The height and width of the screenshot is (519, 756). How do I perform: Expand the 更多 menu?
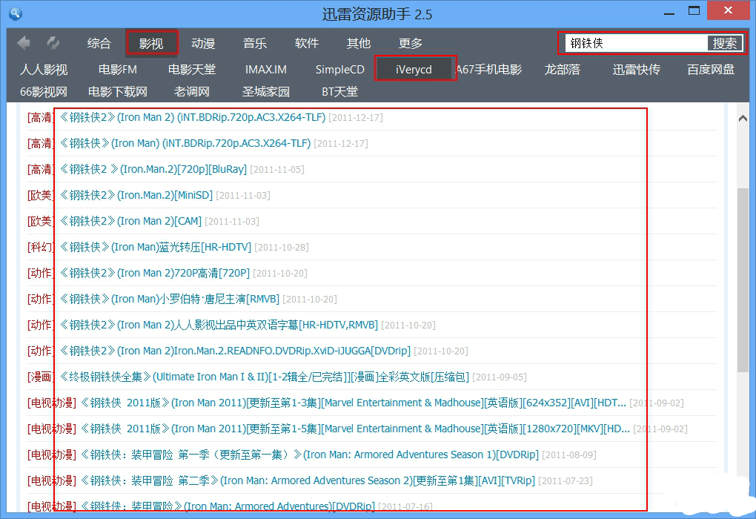pos(411,44)
